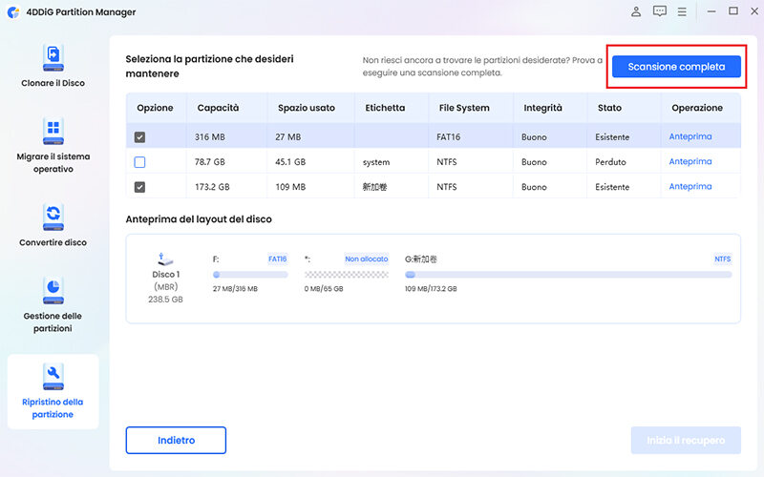
Task: Click the Capacità column header
Action: [x=218, y=109]
